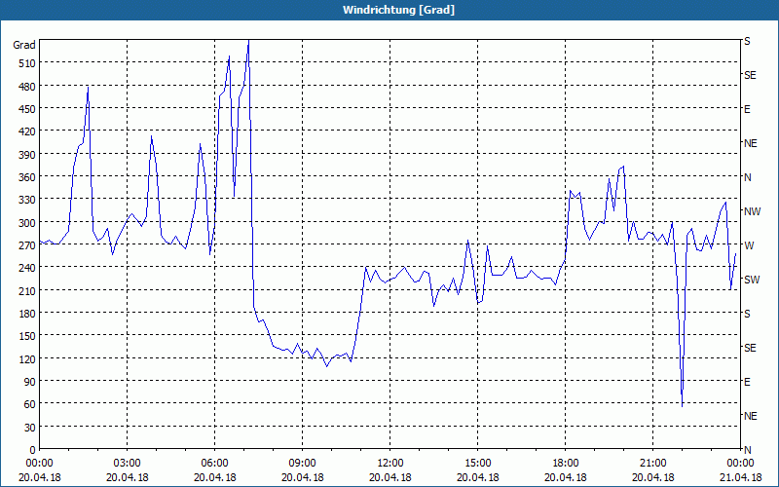Click the 21.04.18 date label
Viewport: 779px width, 487px height.
click(740, 477)
